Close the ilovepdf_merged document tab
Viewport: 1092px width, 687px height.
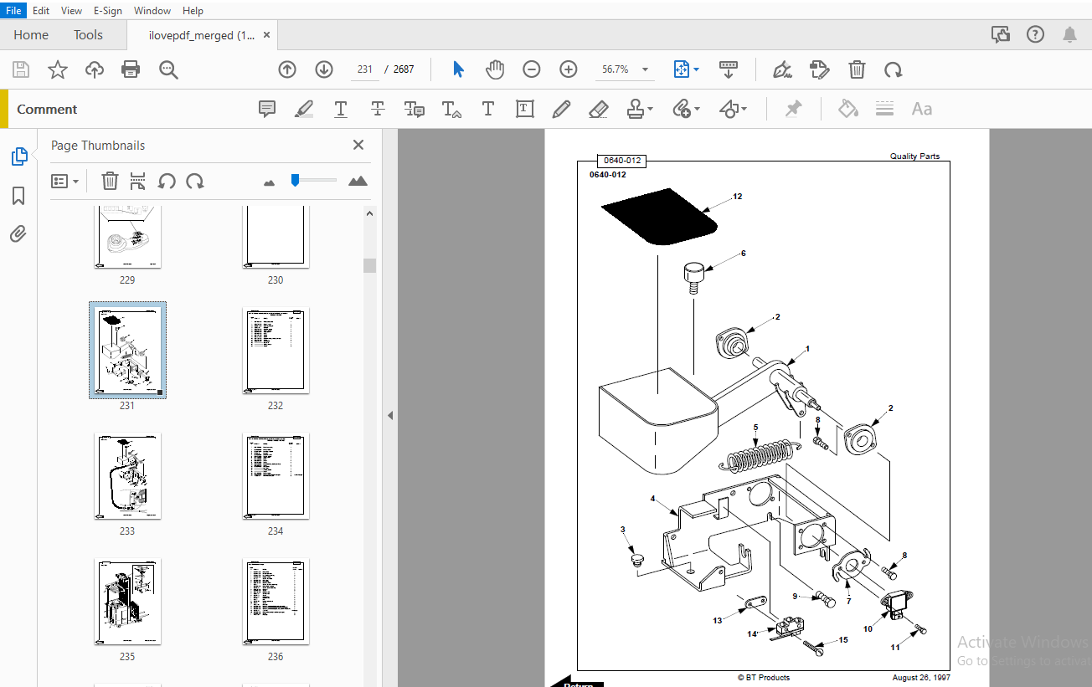pyautogui.click(x=267, y=35)
